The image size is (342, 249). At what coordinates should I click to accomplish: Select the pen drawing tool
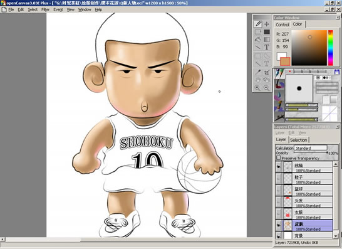(258, 24)
